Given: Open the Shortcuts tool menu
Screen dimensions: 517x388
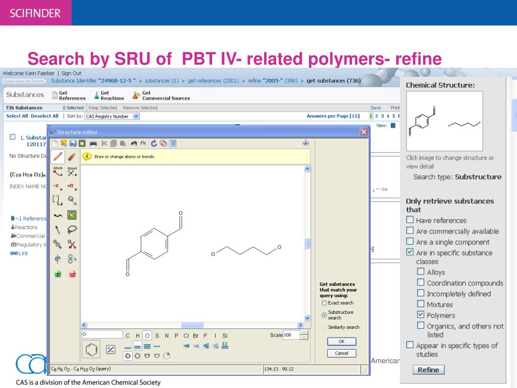Looking at the screenshot, I should click(72, 172).
